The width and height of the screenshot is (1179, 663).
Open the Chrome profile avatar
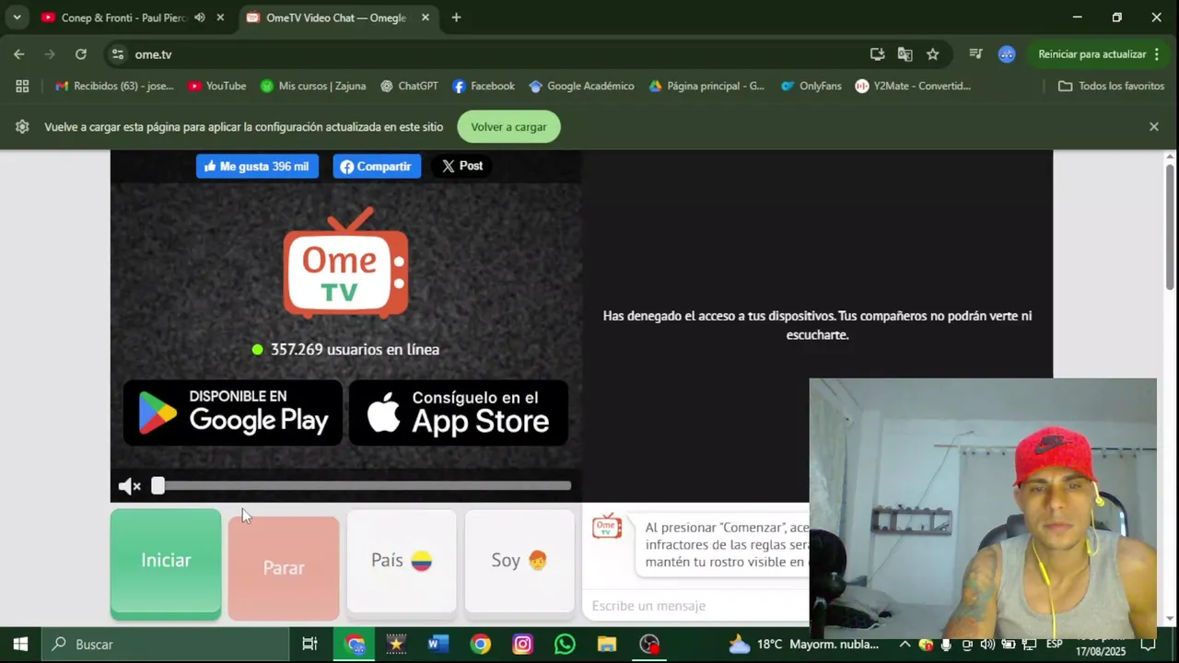pos(1007,54)
